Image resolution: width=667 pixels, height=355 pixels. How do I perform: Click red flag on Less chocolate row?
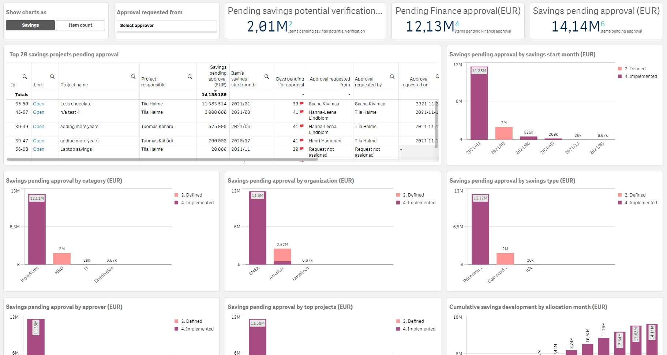(302, 104)
